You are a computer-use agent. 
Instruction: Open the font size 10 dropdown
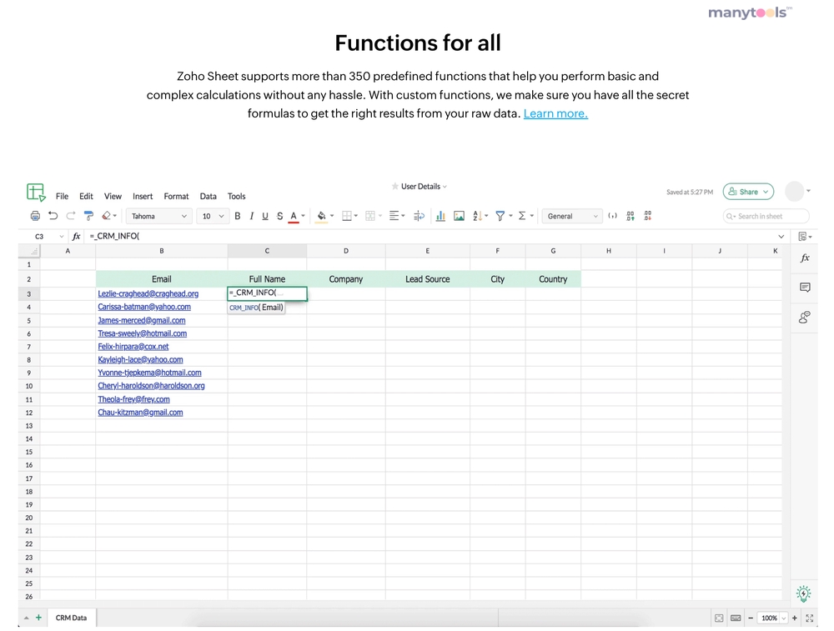point(213,217)
